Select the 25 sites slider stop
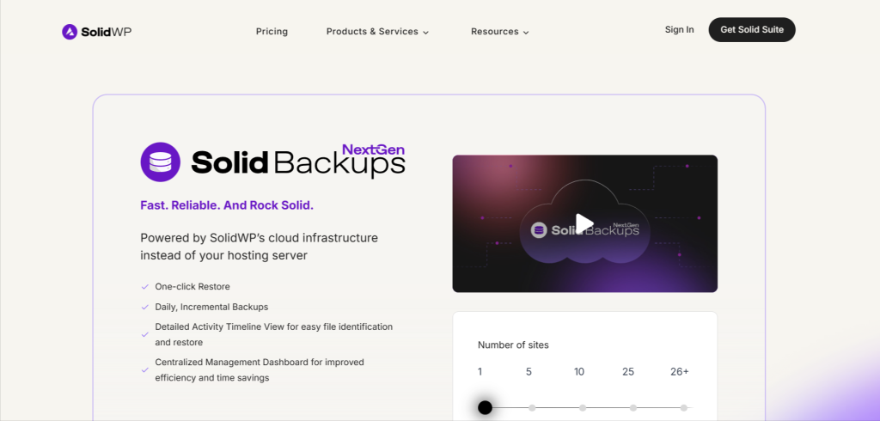The width and height of the screenshot is (880, 421). pyautogui.click(x=633, y=408)
